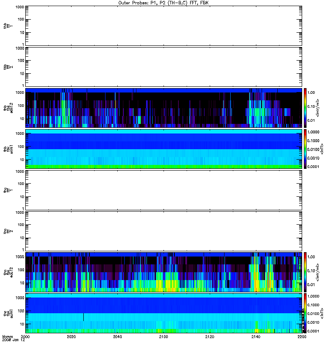Click the '<|nT|>' unit label beside thb scm1 colorbar
This screenshot has width=327, height=349.
point(321,149)
